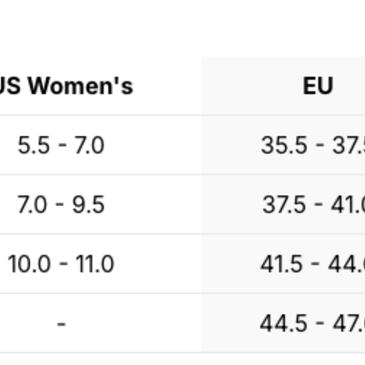Click the bold "EU" heading text
Image resolution: width=365 pixels, height=365 pixels.
coord(318,86)
